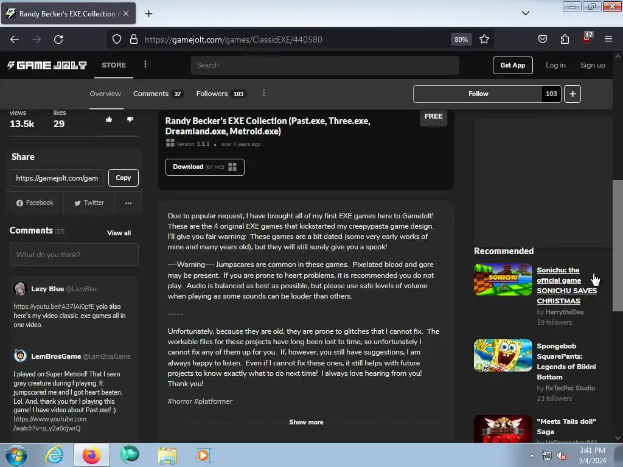Click the thumbs down dislike icon
623x467 pixels.
pyautogui.click(x=130, y=120)
